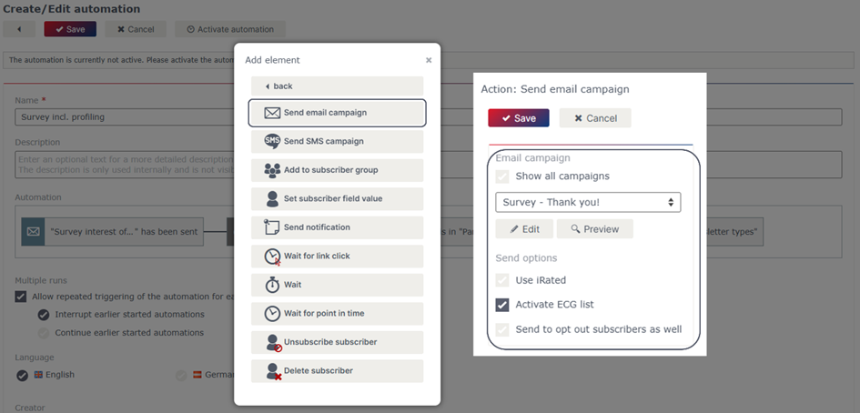Screen dimensions: 860x413
Task: Select Set subscriber field value person icon
Action: coord(272,198)
